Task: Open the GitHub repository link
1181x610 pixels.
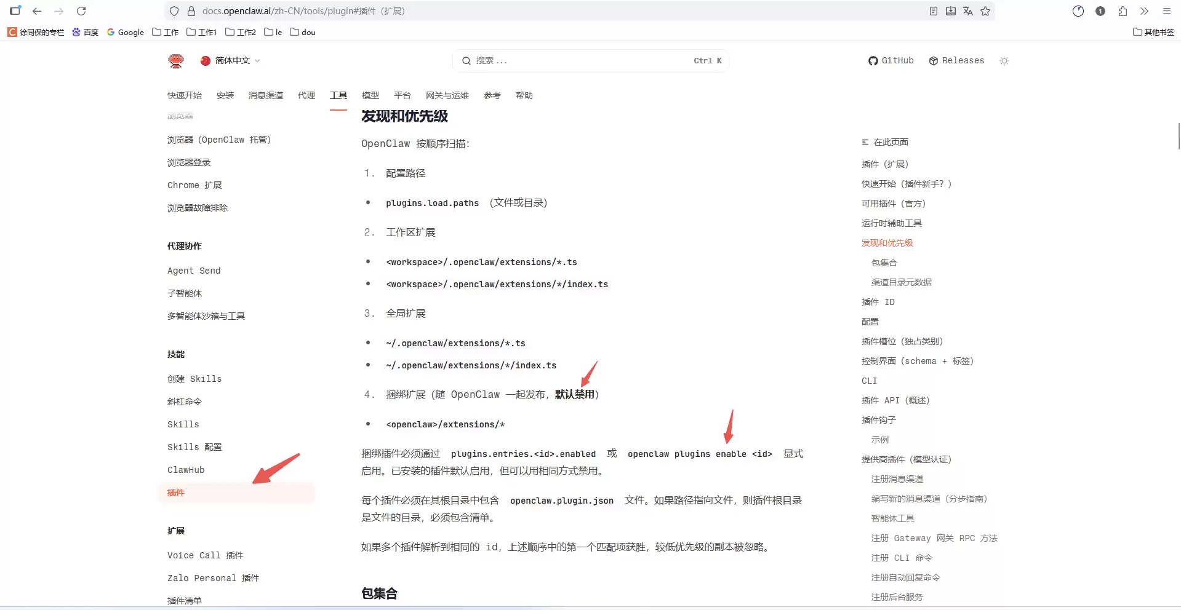Action: tap(891, 60)
